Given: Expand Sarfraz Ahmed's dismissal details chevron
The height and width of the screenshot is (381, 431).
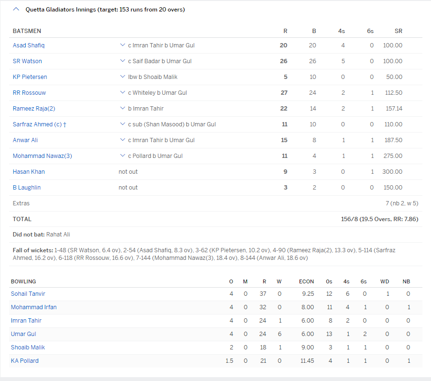Looking at the screenshot, I should pyautogui.click(x=122, y=124).
